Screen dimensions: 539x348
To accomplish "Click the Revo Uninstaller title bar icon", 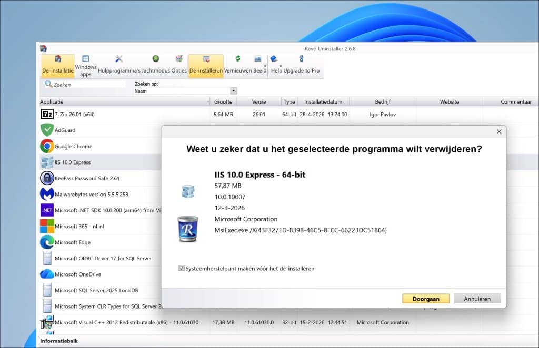I will pyautogui.click(x=43, y=48).
